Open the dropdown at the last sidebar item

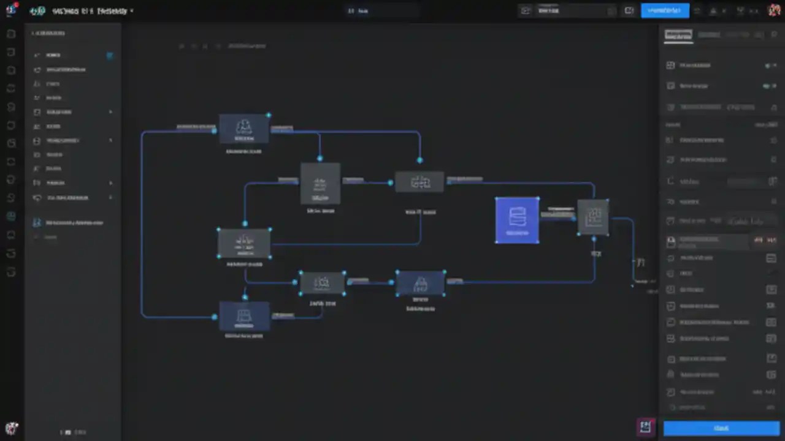[x=110, y=197]
